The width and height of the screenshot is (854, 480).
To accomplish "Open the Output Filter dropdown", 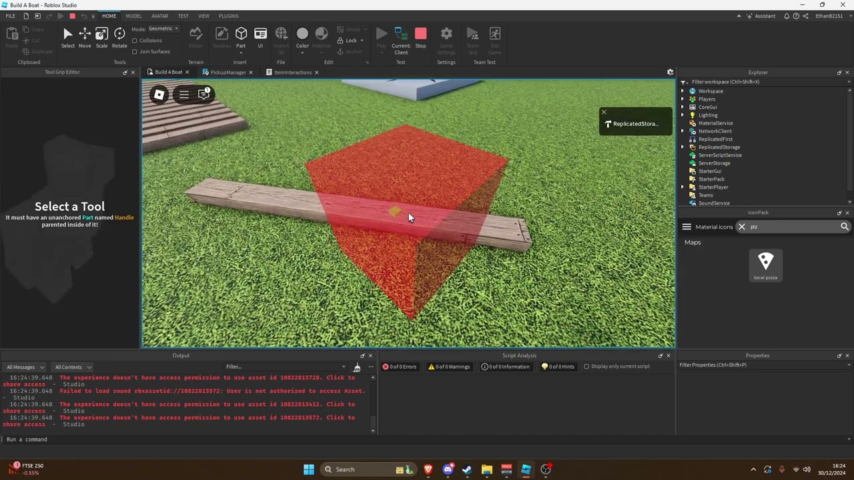I will click(x=286, y=367).
